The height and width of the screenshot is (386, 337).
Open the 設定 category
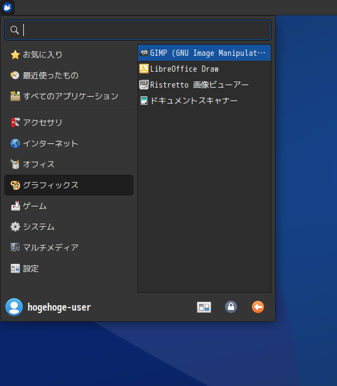point(69,268)
